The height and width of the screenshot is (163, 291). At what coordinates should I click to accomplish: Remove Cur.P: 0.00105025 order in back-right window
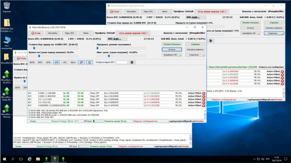pos(282,77)
